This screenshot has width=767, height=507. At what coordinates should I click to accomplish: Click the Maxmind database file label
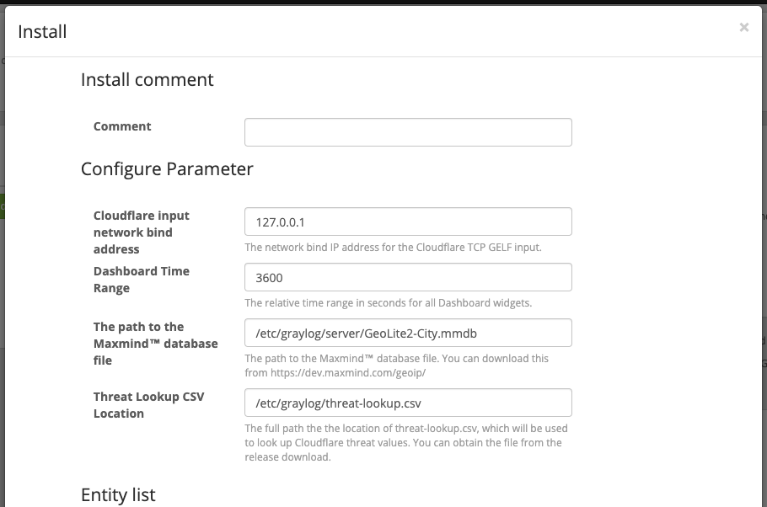tap(155, 343)
